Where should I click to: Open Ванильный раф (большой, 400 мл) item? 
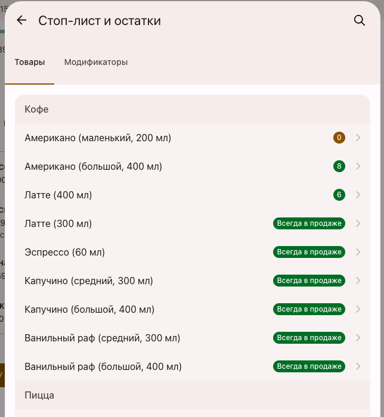click(x=193, y=366)
